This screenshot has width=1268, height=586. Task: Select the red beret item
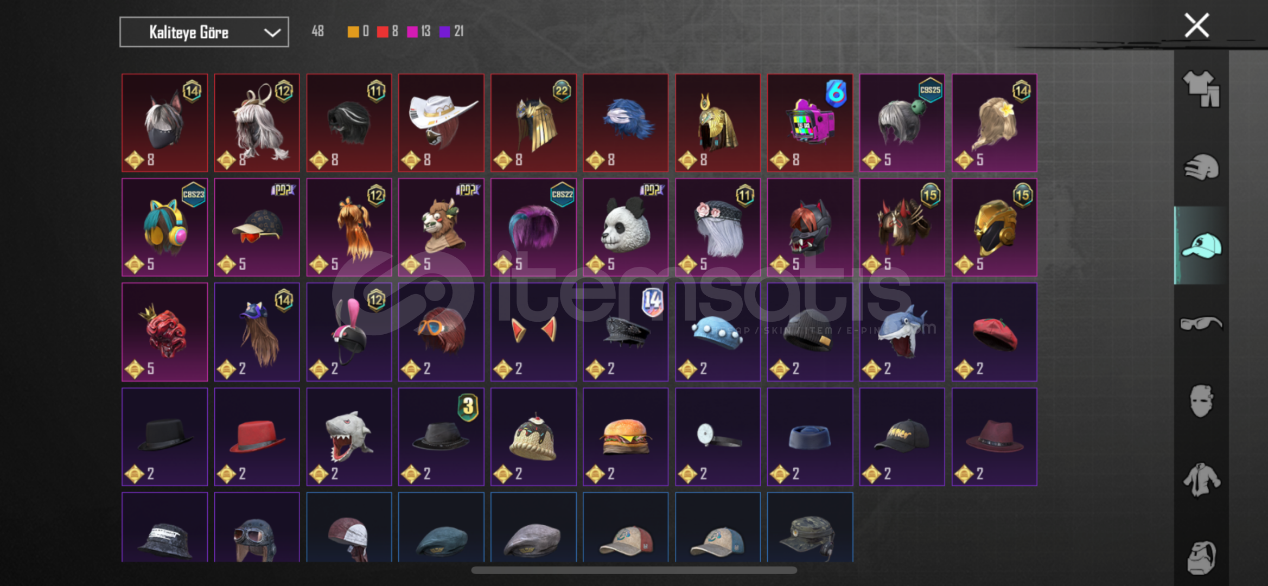pos(995,332)
